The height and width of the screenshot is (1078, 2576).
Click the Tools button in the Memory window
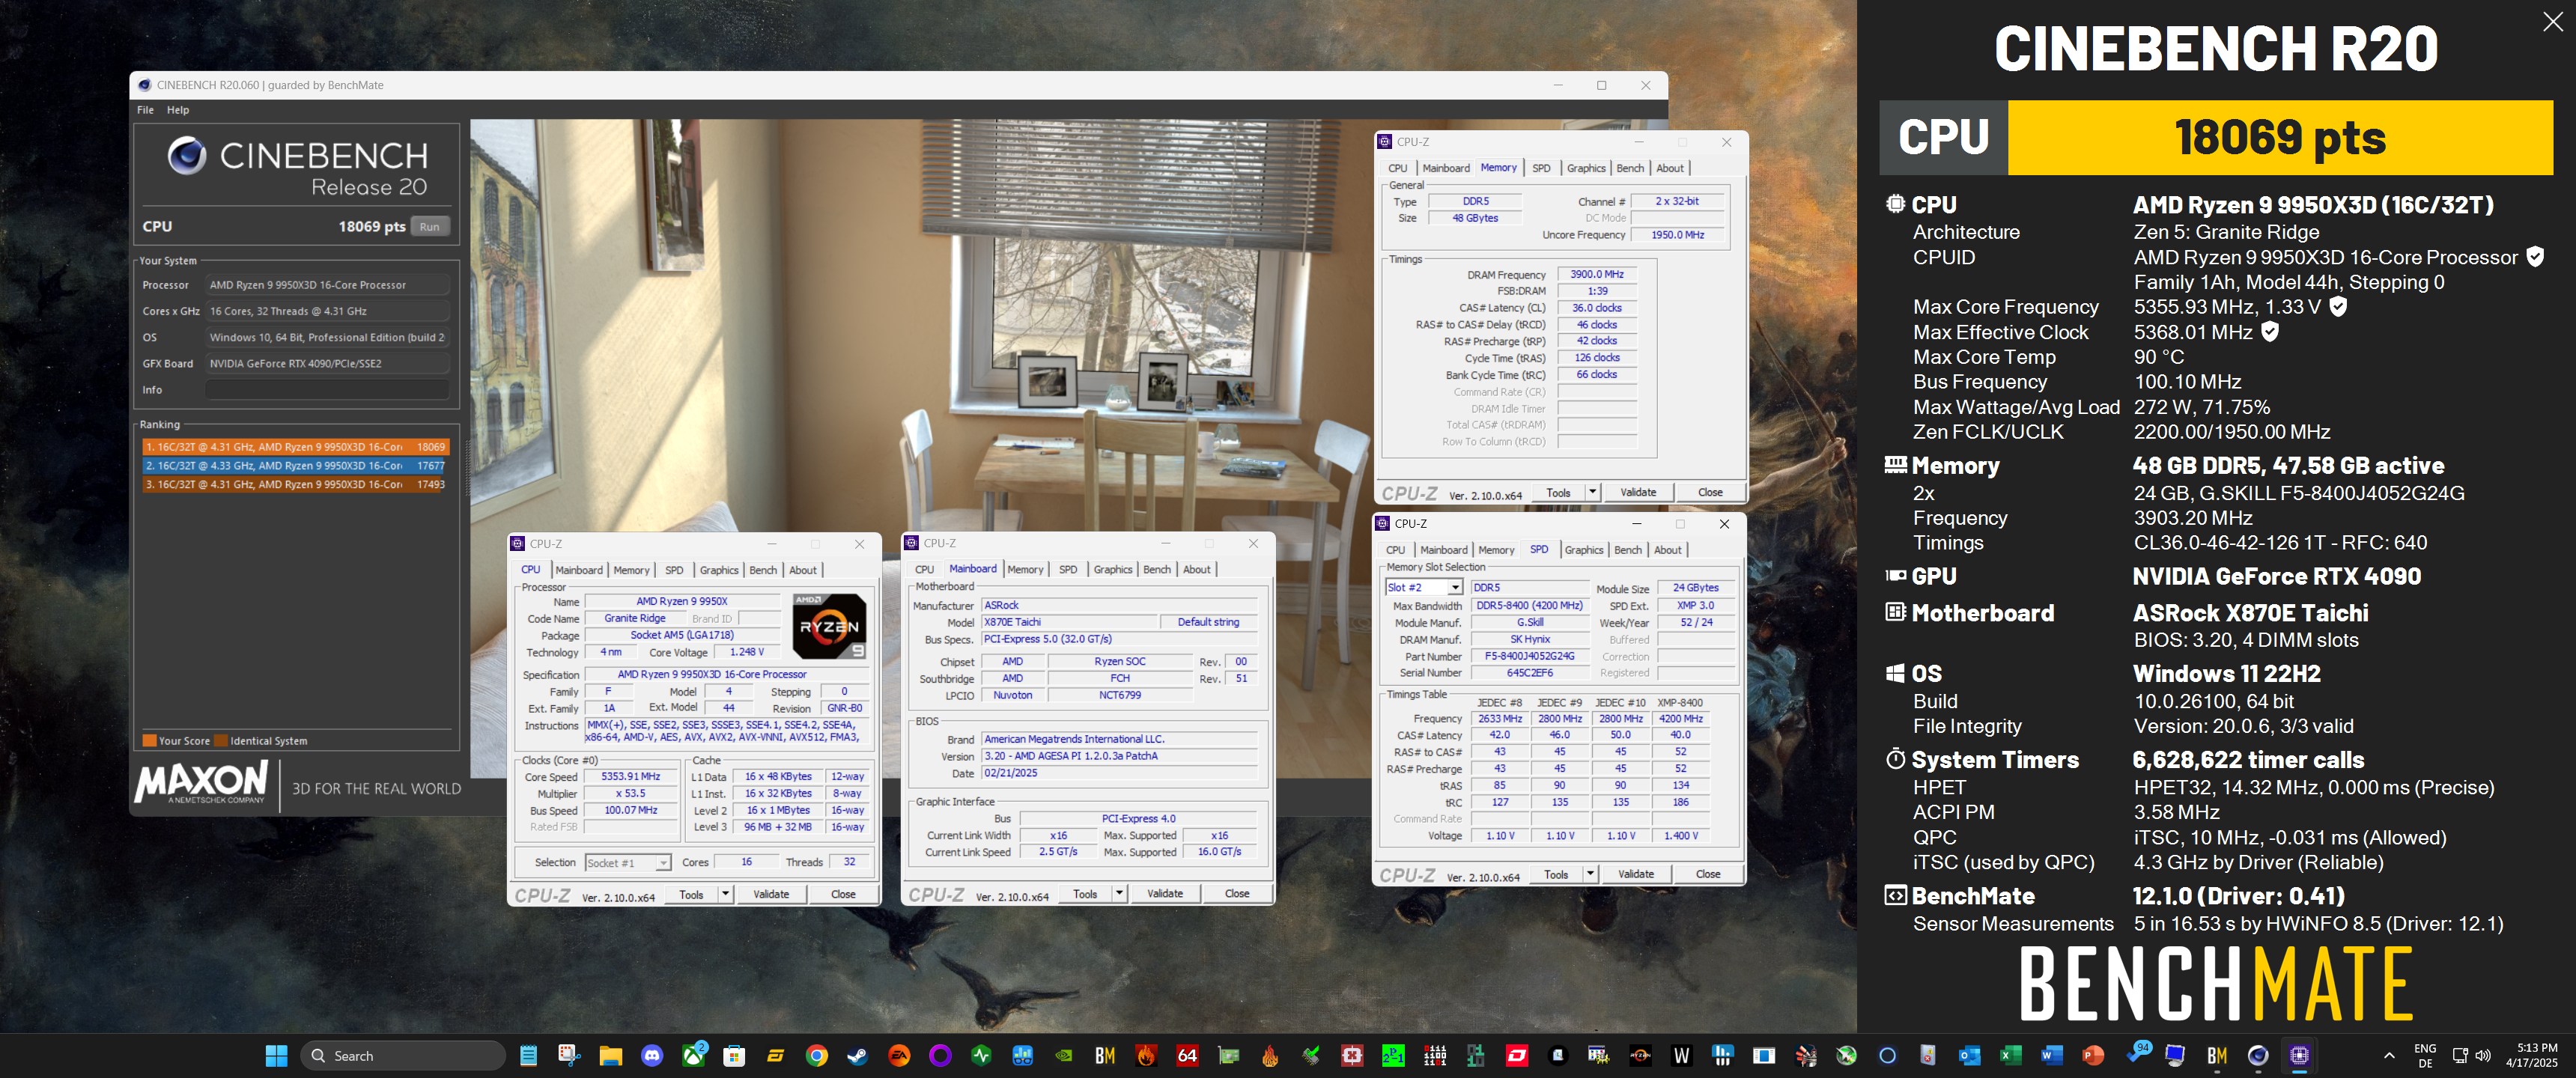pos(1559,492)
